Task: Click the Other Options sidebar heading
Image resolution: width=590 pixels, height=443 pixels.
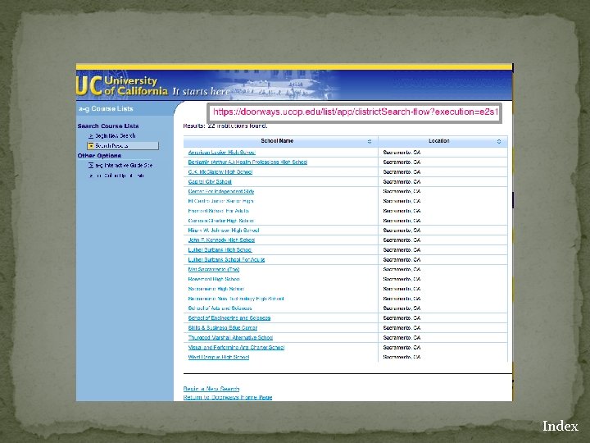Action: pos(99,156)
